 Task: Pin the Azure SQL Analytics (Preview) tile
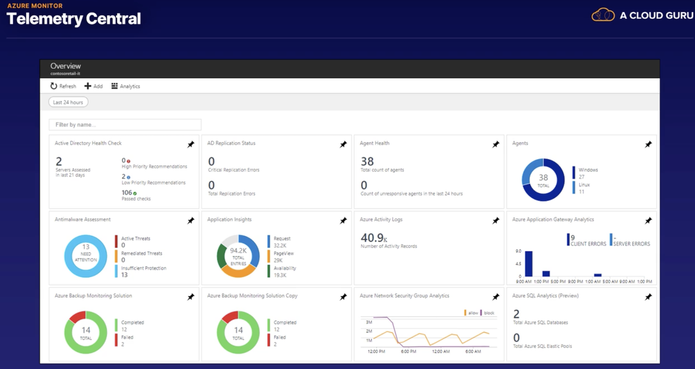click(648, 297)
